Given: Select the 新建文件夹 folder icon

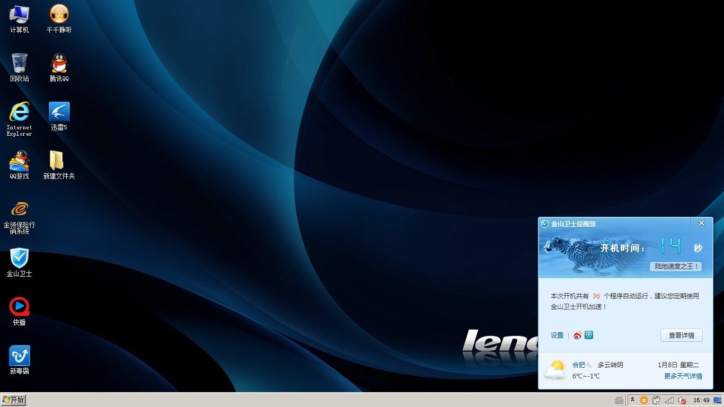Looking at the screenshot, I should tap(59, 165).
